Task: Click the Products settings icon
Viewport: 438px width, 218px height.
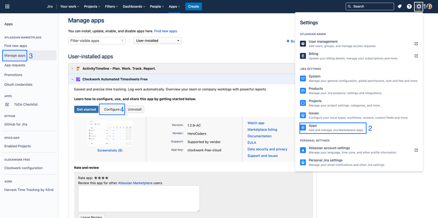Action: coord(303,91)
